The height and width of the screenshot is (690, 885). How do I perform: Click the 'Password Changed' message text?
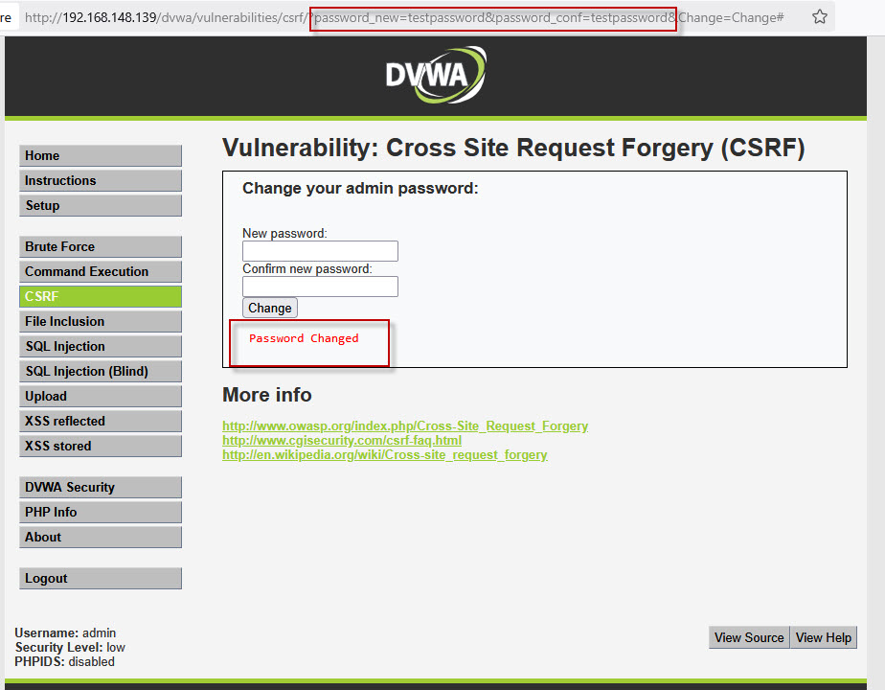point(304,338)
